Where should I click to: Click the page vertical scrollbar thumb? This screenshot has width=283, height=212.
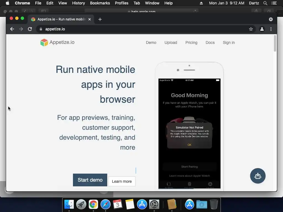[275, 43]
